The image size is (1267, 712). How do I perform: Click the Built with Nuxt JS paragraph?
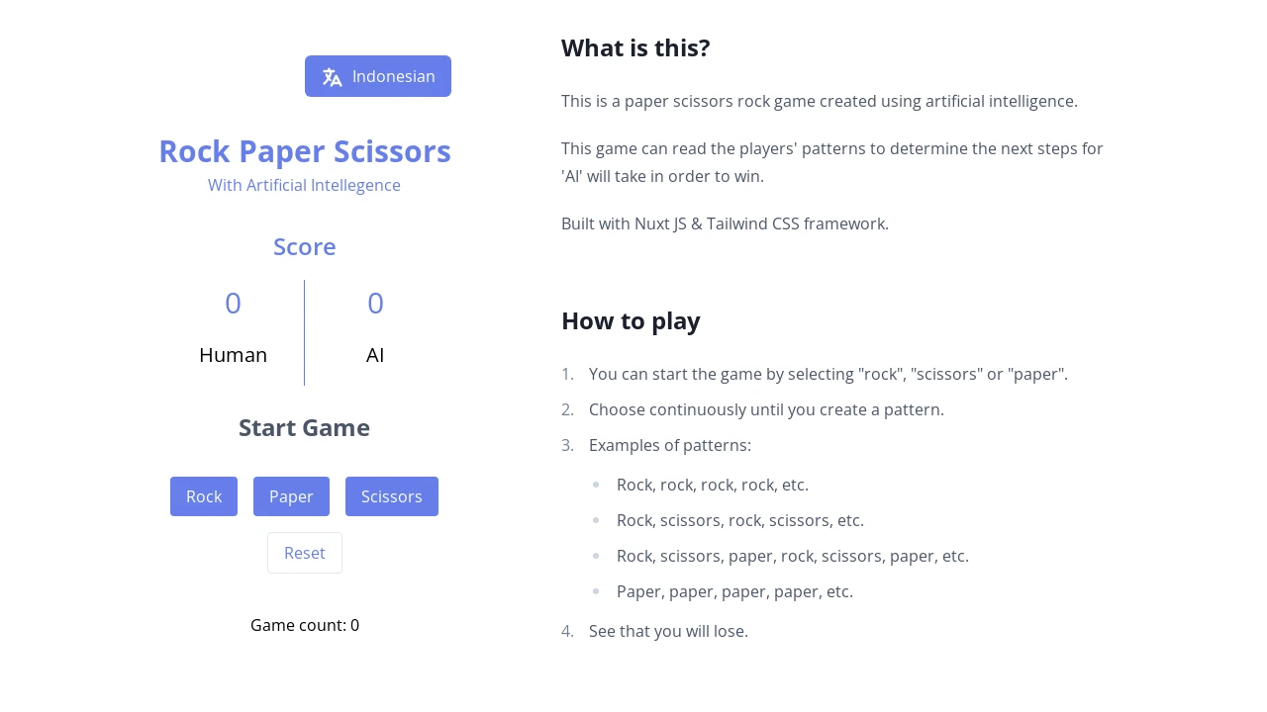pos(725,223)
